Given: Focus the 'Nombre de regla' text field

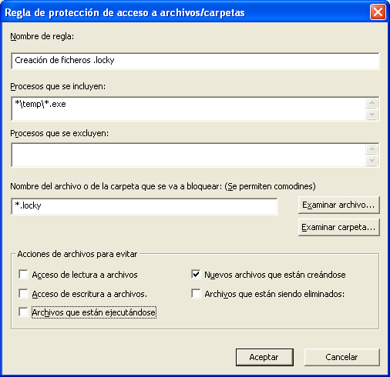Looking at the screenshot, I should pos(195,61).
